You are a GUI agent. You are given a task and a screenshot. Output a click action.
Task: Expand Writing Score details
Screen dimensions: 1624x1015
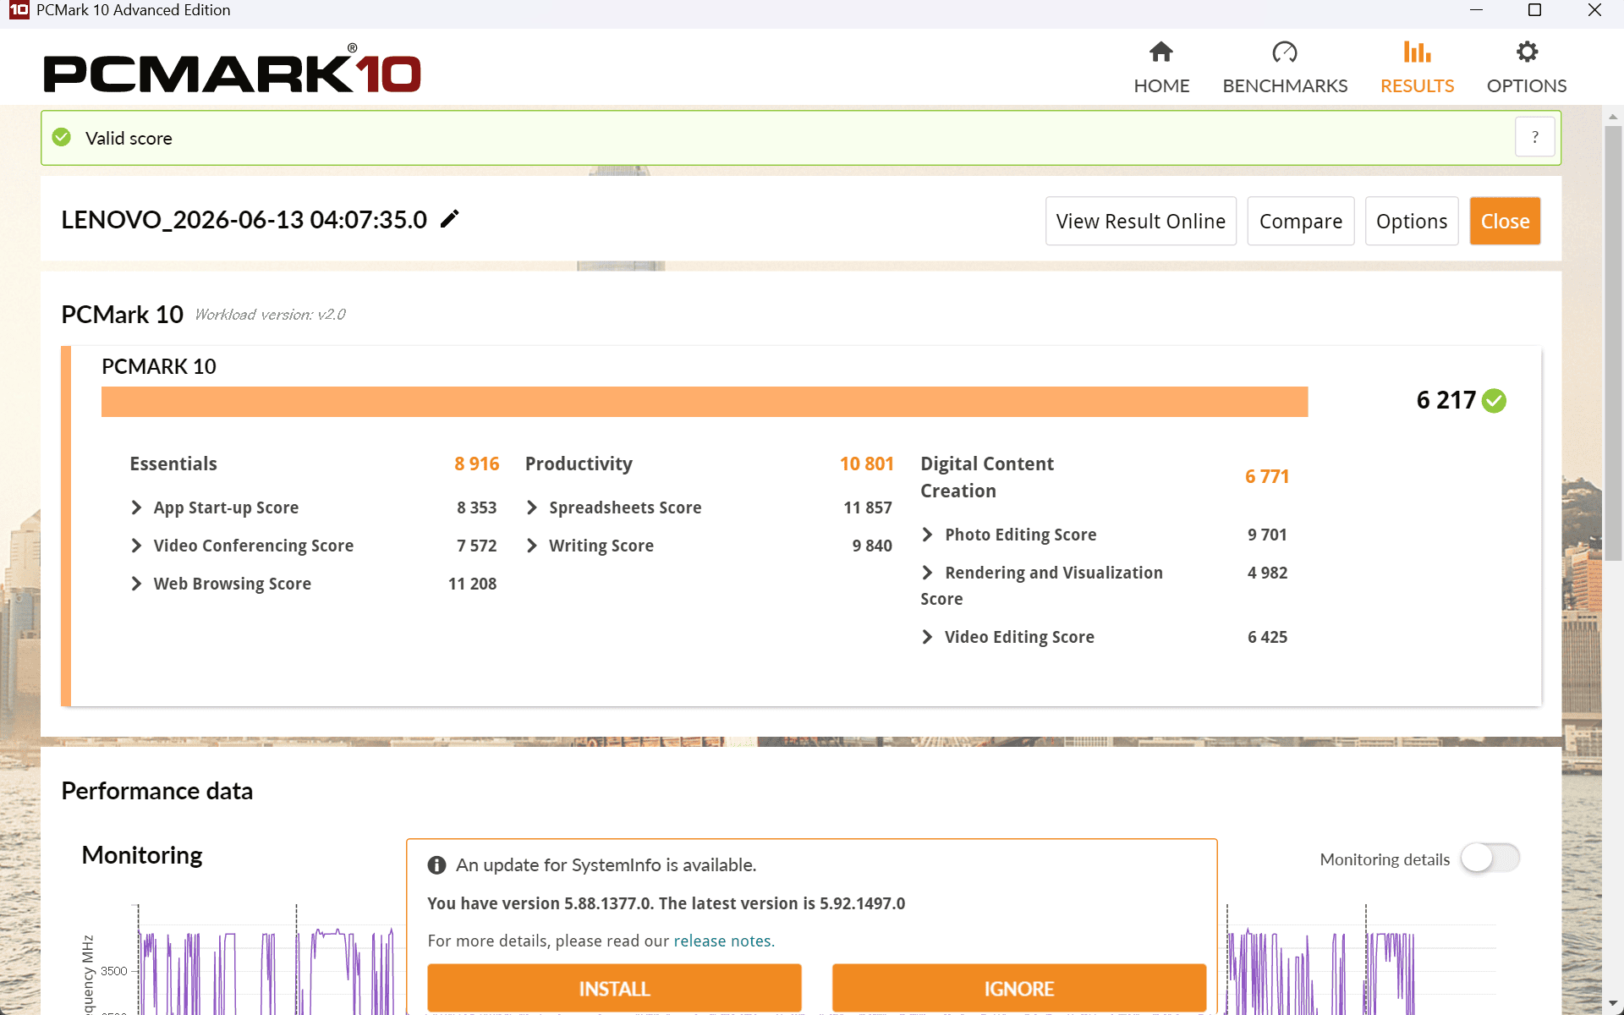click(532, 546)
